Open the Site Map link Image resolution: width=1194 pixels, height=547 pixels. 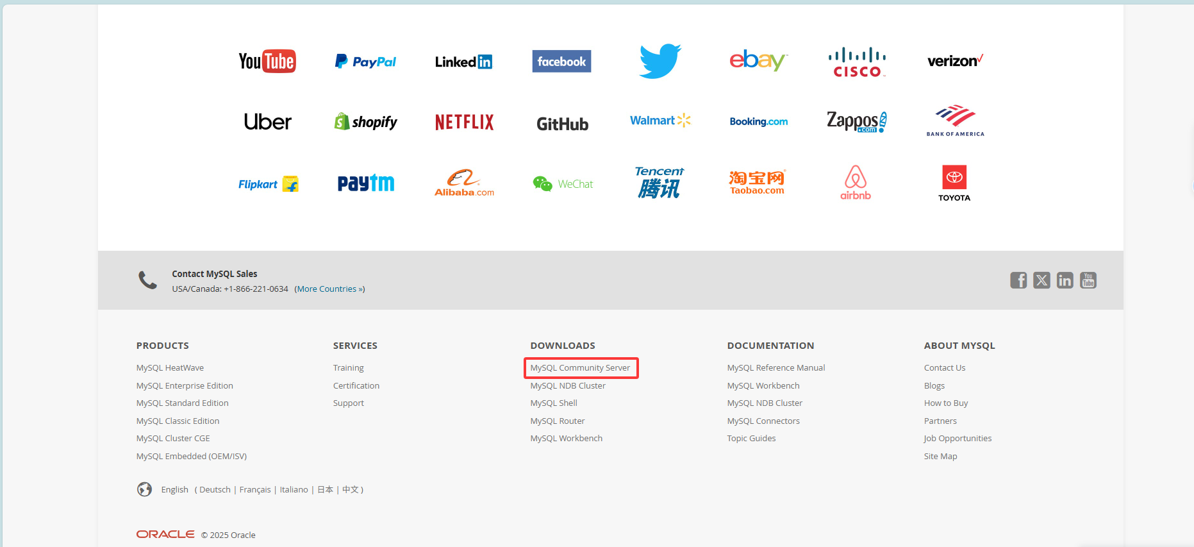(x=940, y=457)
